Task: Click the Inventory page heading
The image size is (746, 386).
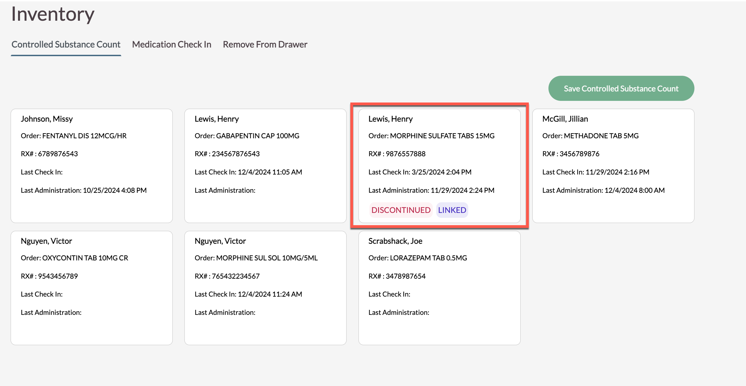Action: coord(53,14)
